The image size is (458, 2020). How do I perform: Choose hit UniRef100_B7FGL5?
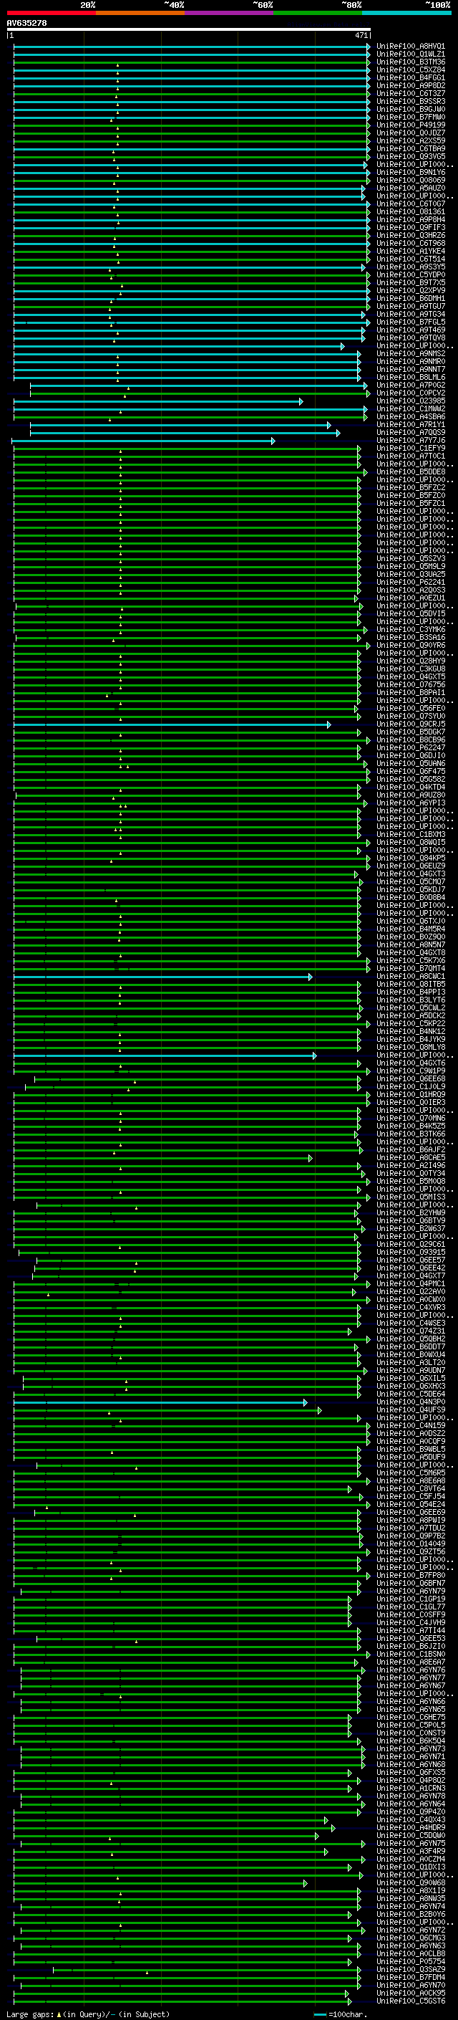[x=411, y=322]
